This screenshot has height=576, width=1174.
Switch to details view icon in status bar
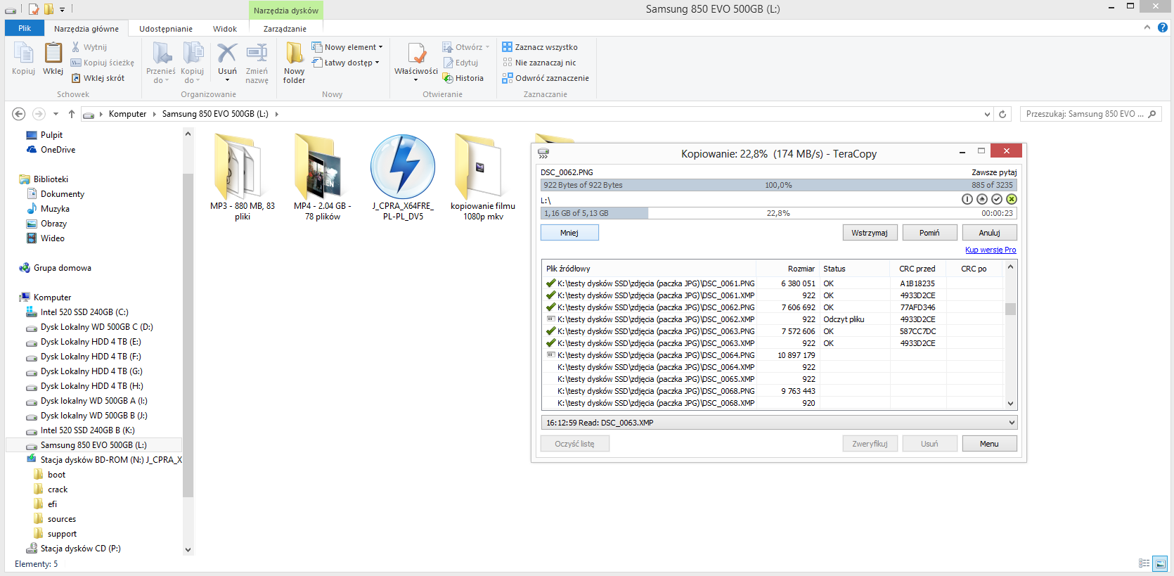1144,563
